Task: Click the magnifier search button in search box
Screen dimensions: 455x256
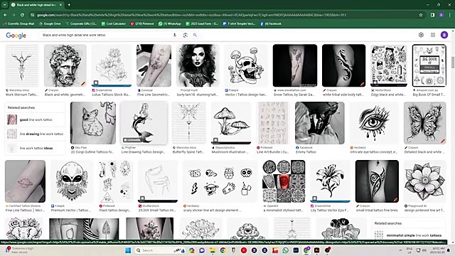Action: click(x=195, y=35)
